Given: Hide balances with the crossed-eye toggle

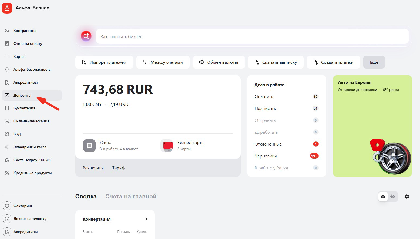Looking at the screenshot, I should [x=393, y=197].
